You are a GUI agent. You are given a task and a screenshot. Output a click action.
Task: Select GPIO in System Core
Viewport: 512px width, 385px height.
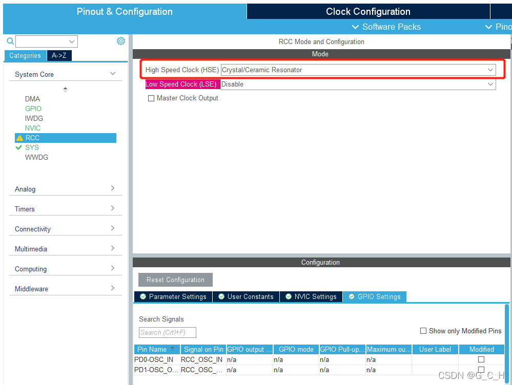(x=33, y=109)
